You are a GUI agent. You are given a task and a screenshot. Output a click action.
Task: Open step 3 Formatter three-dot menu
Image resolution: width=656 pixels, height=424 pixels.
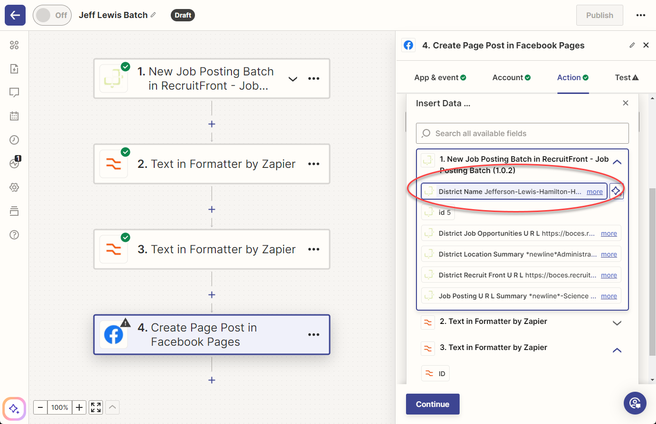pyautogui.click(x=314, y=249)
